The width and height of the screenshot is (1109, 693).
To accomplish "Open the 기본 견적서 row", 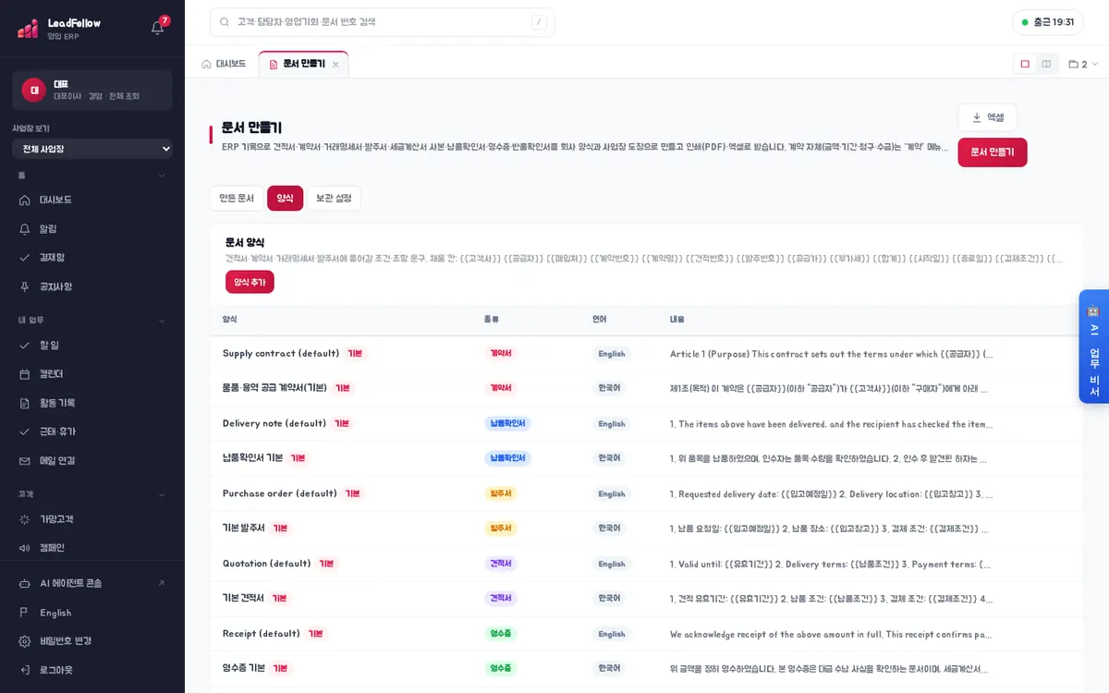I will 646,599.
